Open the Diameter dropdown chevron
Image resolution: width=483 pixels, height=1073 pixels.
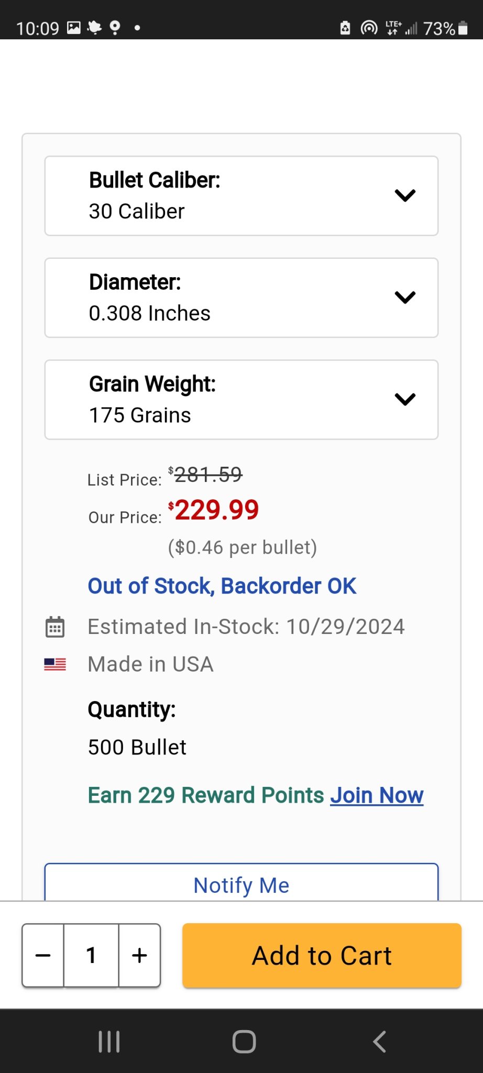[405, 298]
